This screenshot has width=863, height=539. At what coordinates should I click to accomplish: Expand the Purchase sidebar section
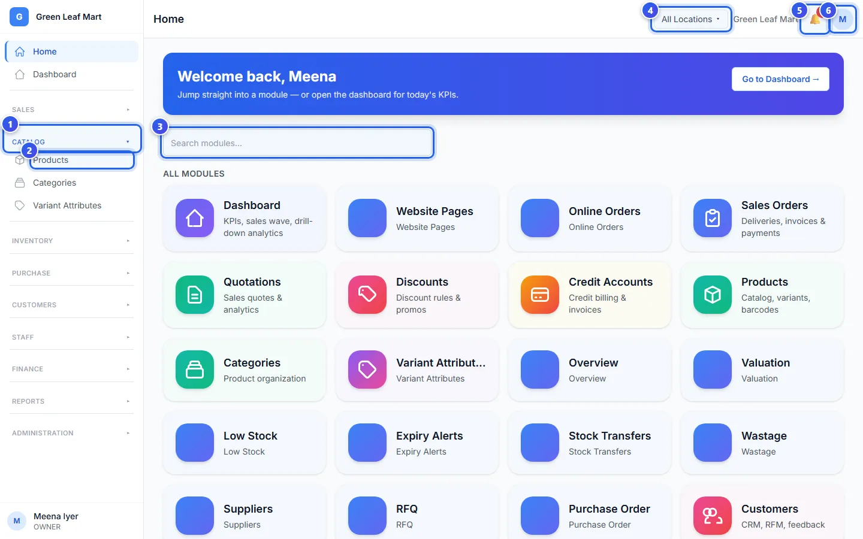pos(71,273)
